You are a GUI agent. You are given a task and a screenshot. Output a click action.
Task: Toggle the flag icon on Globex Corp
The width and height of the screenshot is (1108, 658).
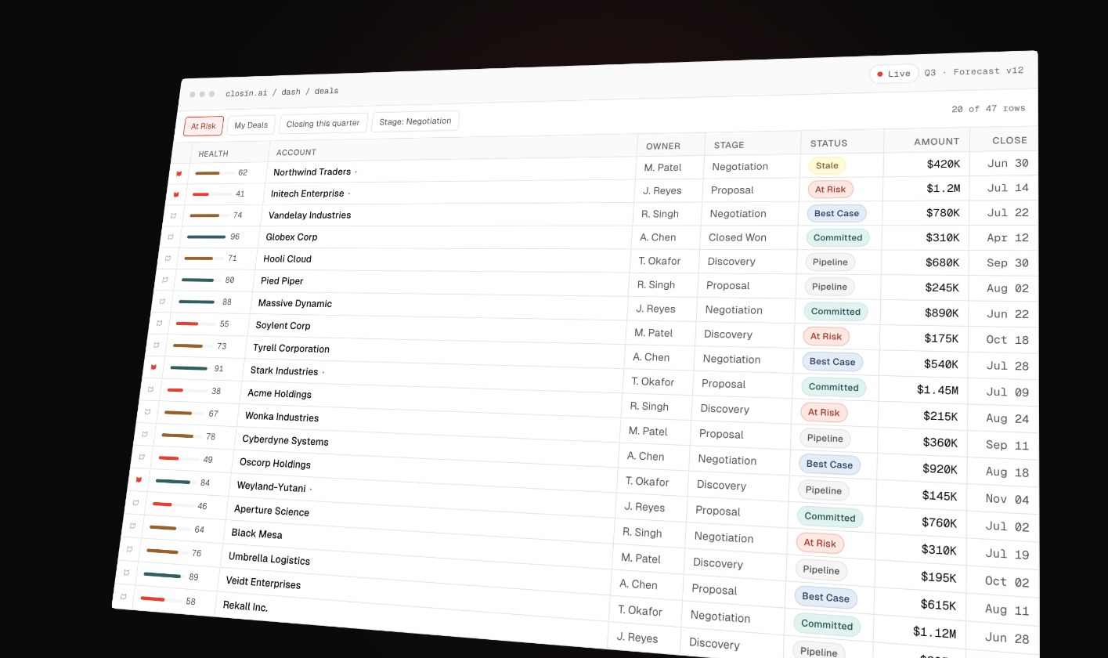(171, 237)
